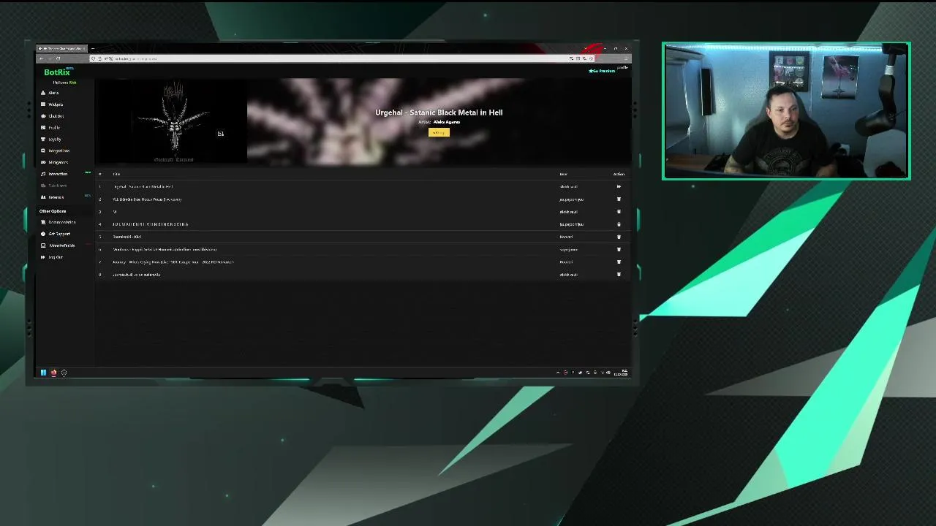Open the Get Support link
Screen dimensions: 936x526
point(59,234)
